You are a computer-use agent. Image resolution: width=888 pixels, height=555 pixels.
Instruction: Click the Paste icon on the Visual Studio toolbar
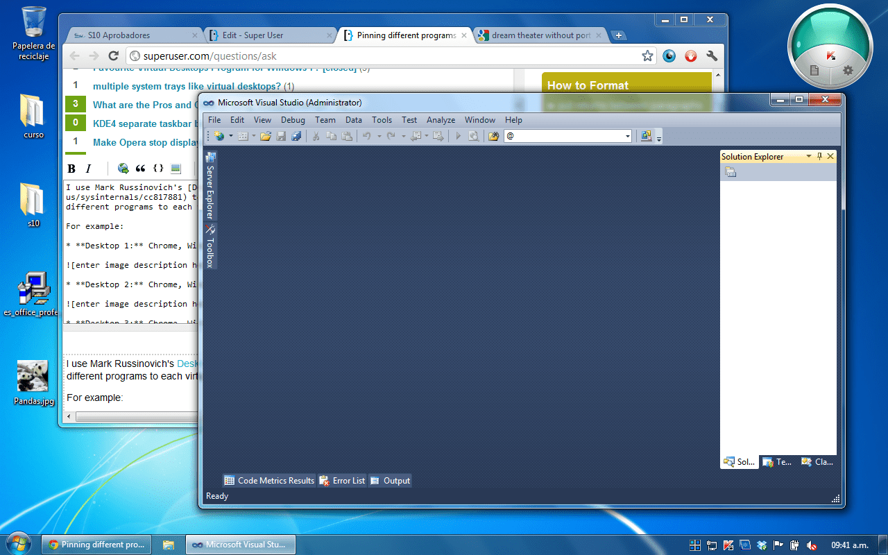347,136
